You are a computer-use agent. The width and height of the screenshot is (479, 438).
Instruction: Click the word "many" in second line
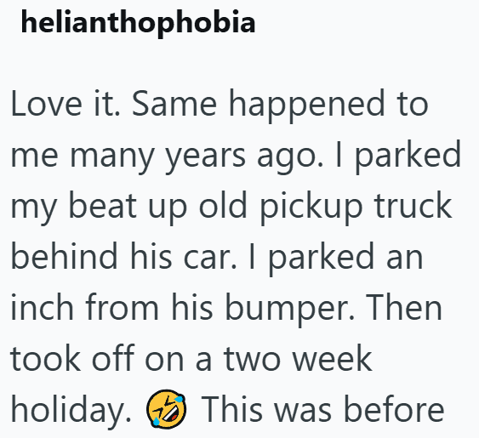tap(112, 157)
